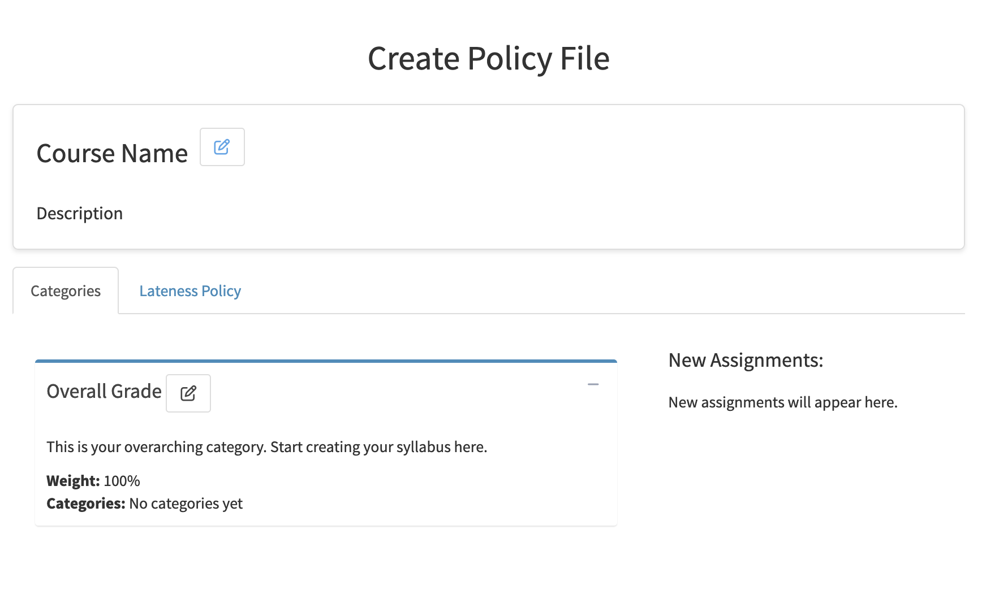The height and width of the screenshot is (590, 982).
Task: Click the overarching category description sentence
Action: [266, 447]
